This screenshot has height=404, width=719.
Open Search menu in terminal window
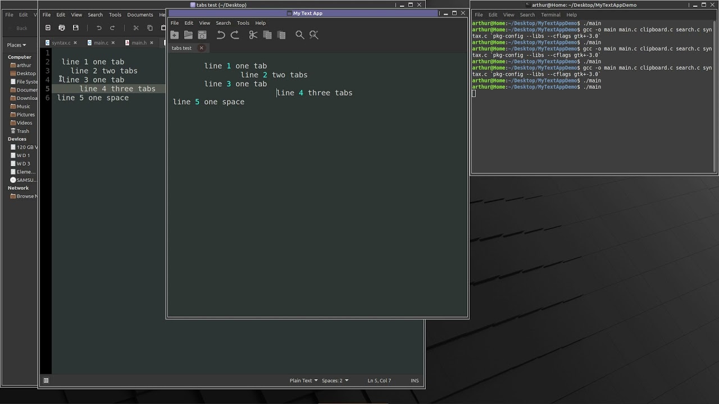527,15
